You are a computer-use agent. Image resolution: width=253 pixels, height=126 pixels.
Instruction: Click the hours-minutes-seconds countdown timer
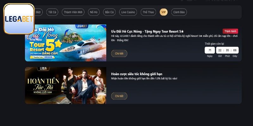tap(227, 50)
